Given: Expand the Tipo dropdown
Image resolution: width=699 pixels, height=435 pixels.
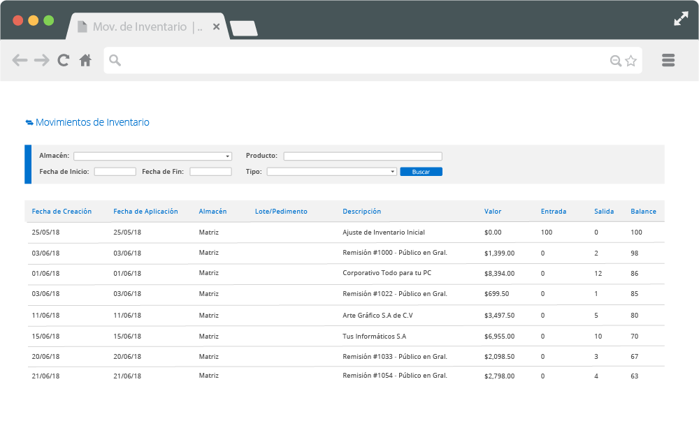Looking at the screenshot, I should (331, 172).
